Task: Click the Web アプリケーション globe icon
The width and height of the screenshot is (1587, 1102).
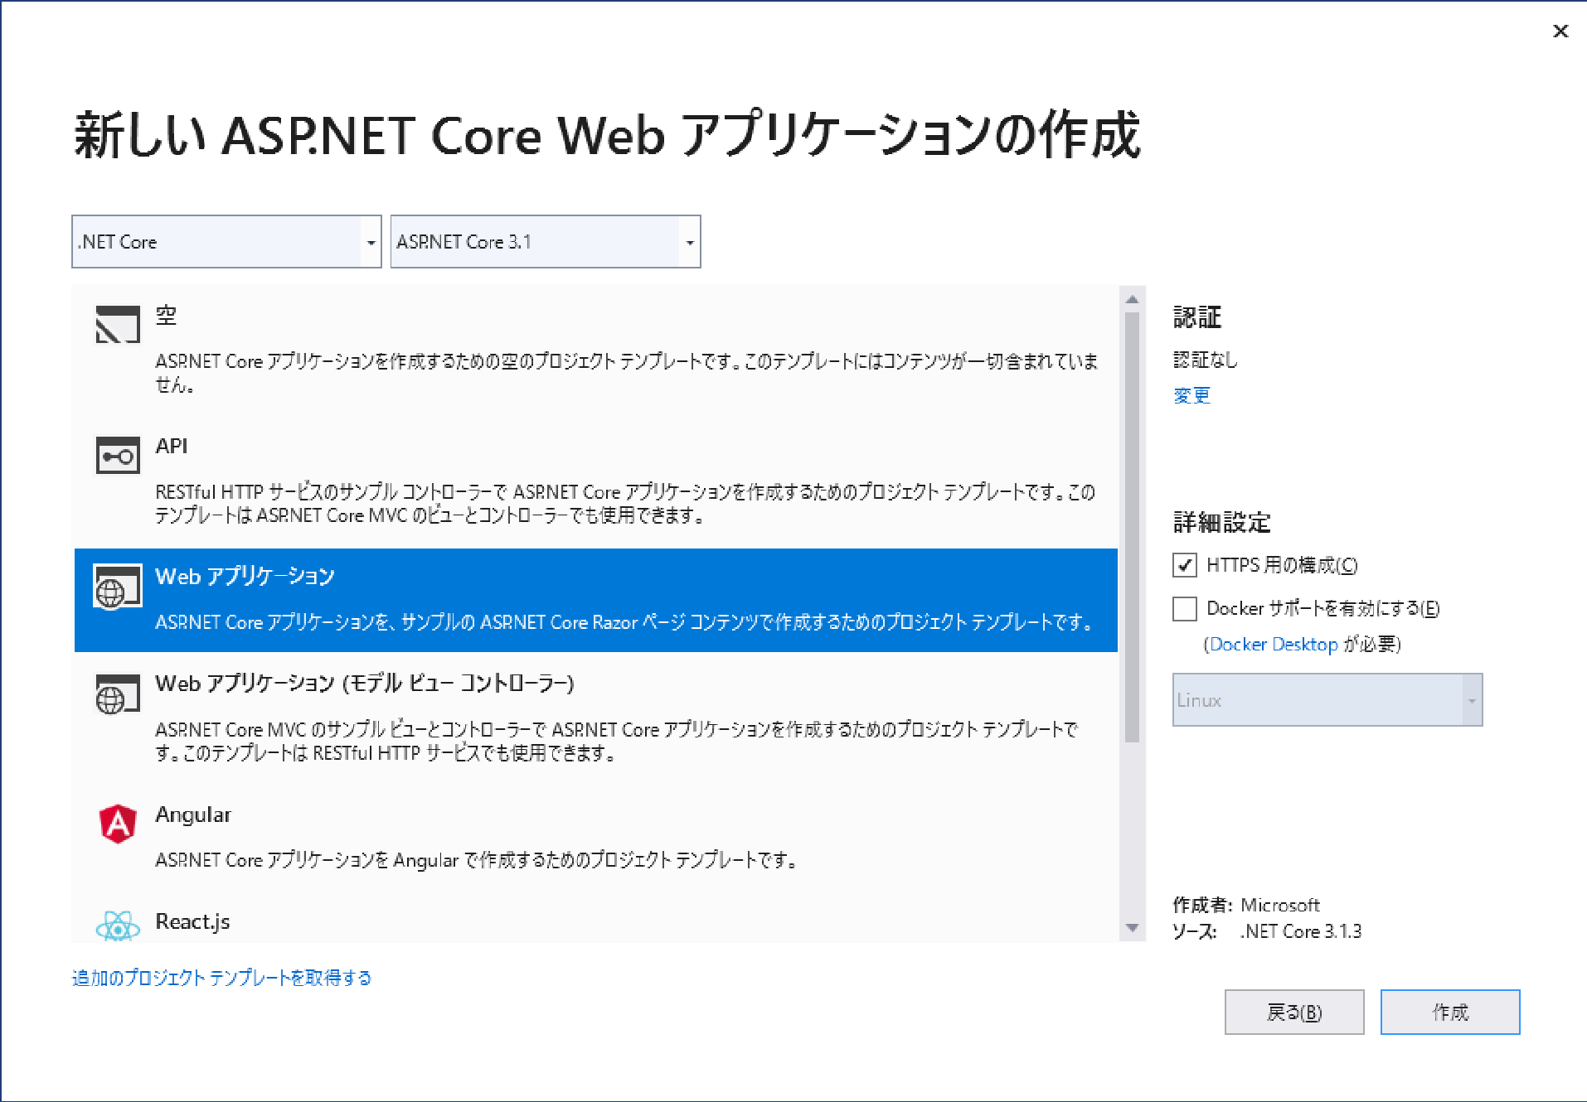Action: point(117,587)
